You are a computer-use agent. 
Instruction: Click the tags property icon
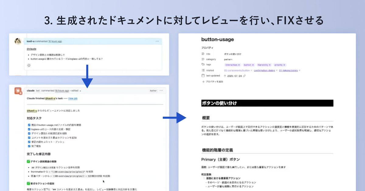[203, 65]
